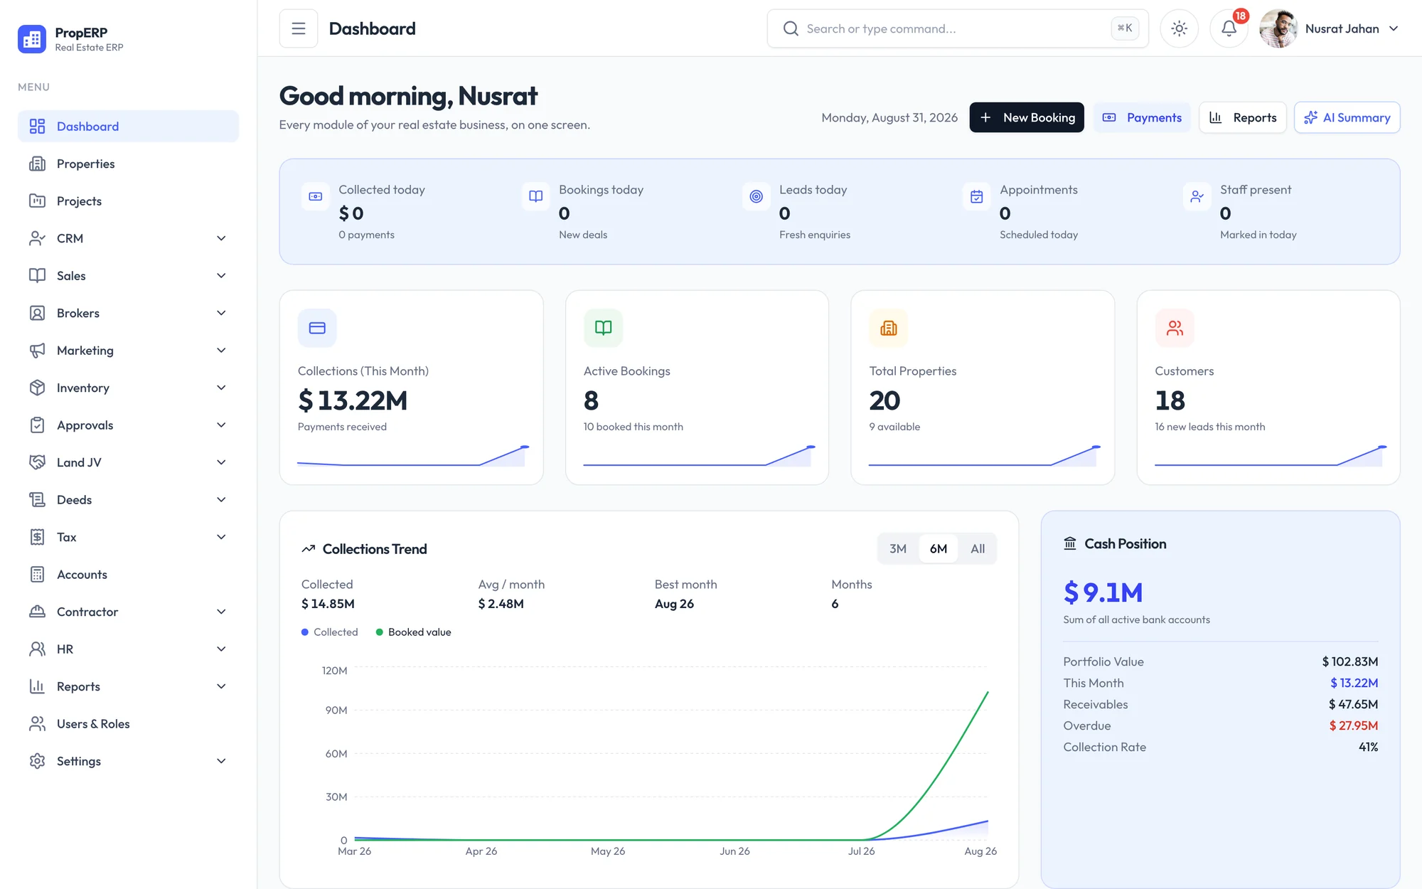This screenshot has height=889, width=1422.
Task: Expand the Land JV sidebar section
Action: (129, 462)
